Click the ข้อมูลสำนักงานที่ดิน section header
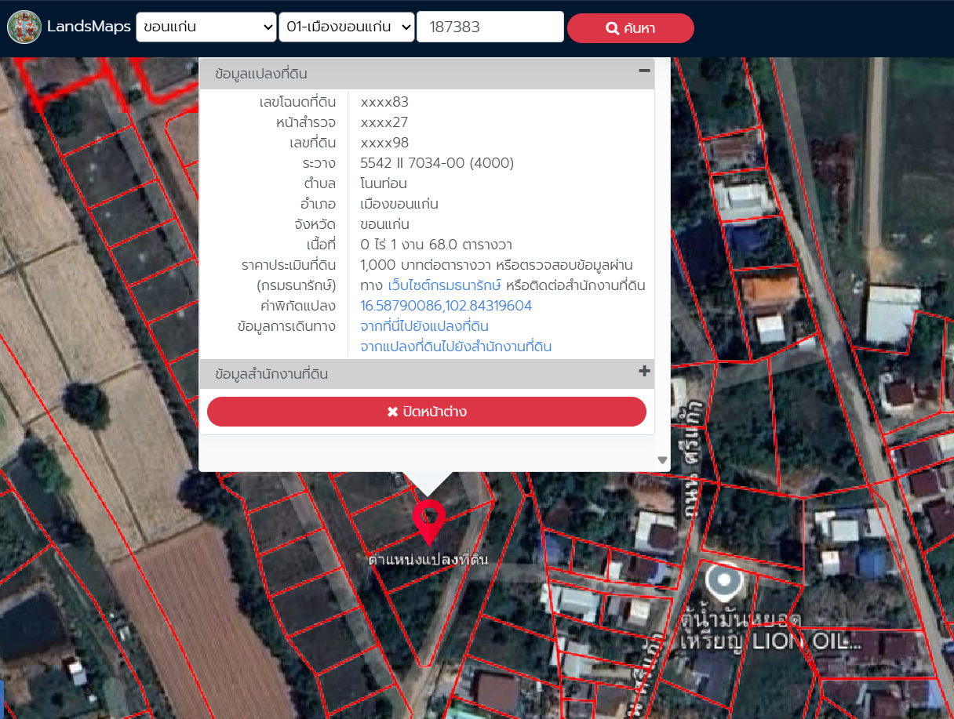Viewport: 954px width, 719px height. 271,375
